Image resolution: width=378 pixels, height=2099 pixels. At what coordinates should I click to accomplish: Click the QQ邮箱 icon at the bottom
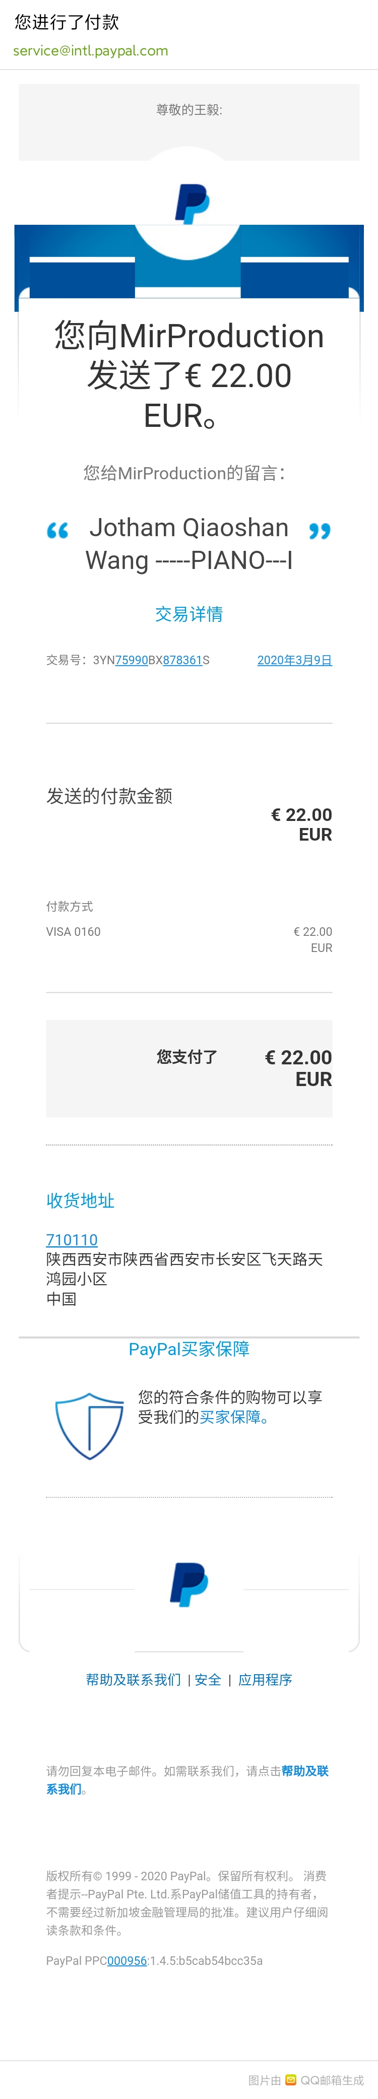(291, 2079)
